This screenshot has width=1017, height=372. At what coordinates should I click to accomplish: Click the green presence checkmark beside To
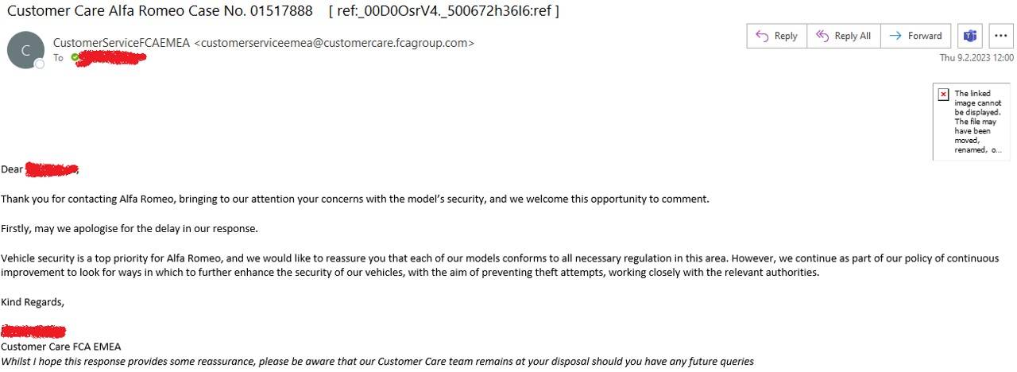[x=75, y=57]
